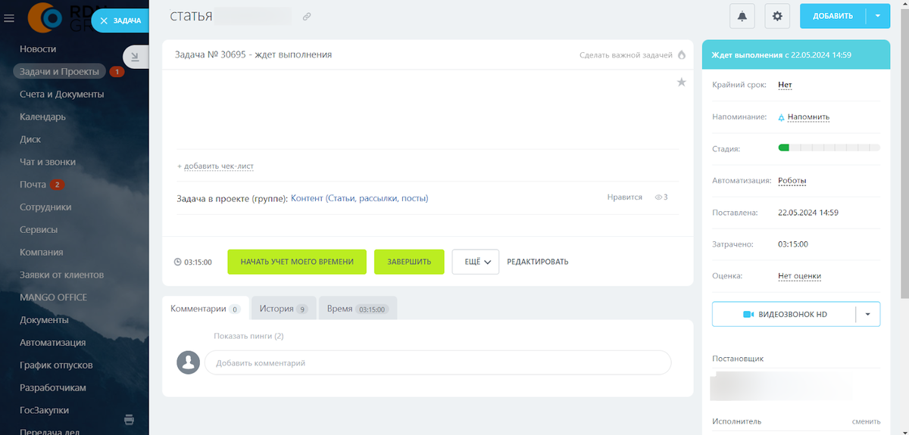The height and width of the screenshot is (435, 909).
Task: Open Документы in sidebar
Action: point(44,320)
